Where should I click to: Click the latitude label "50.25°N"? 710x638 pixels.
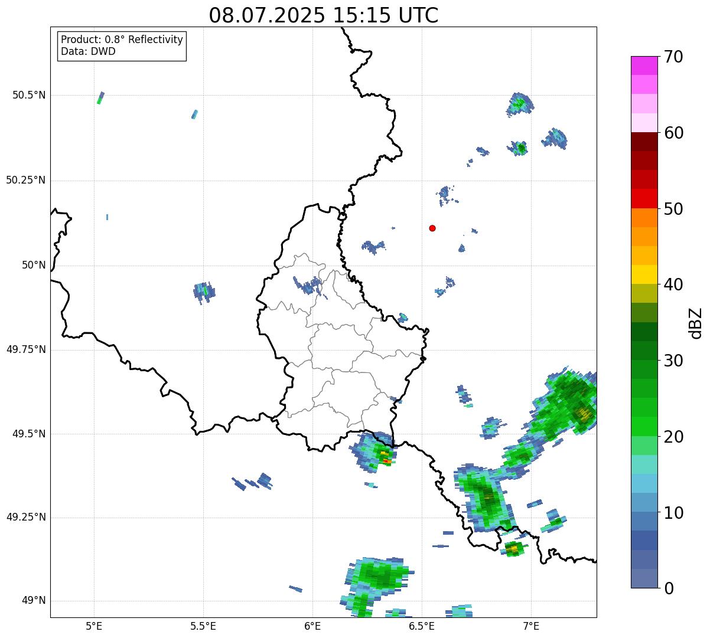[26, 180]
